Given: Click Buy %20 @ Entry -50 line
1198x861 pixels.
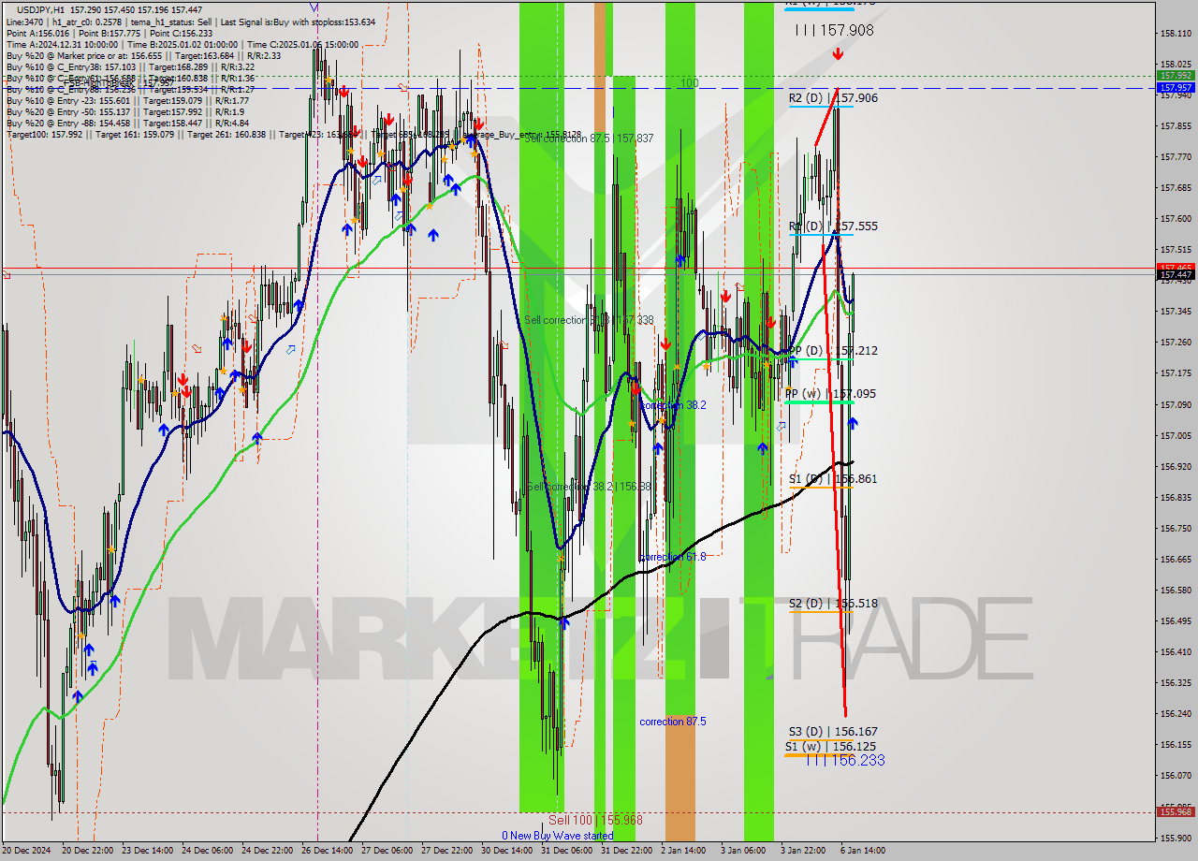Looking at the screenshot, I should [x=125, y=111].
